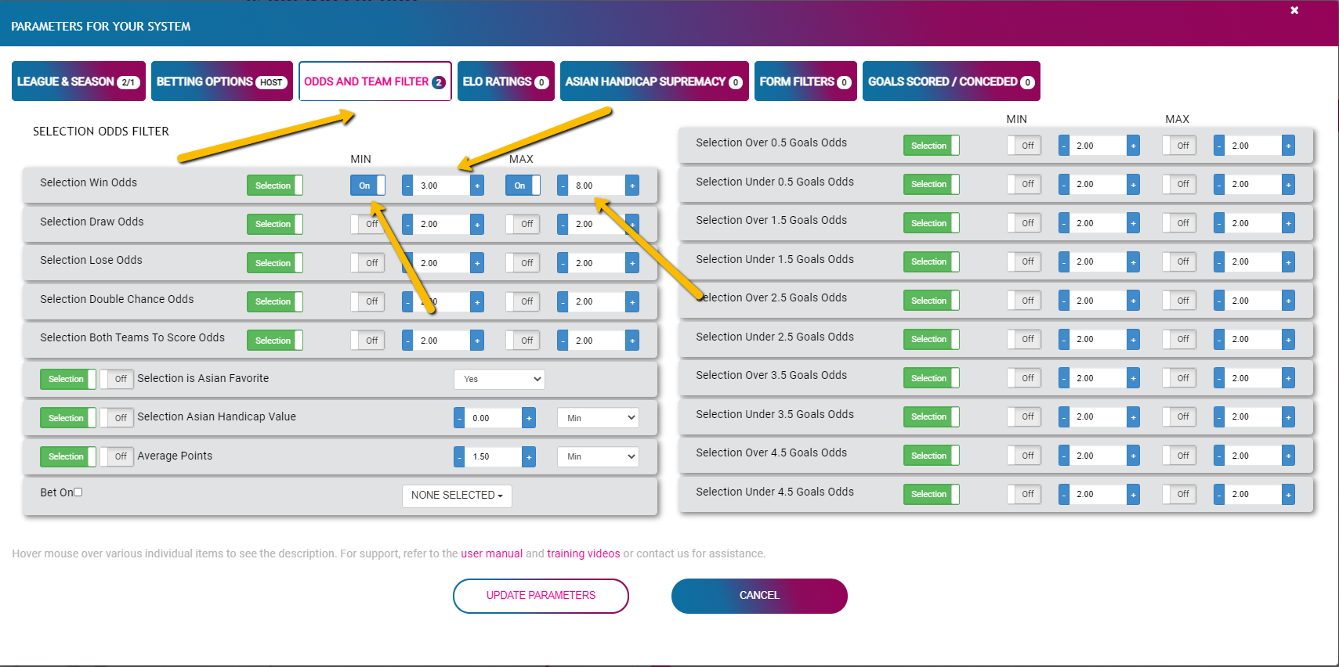Viewport: 1339px width, 667px height.
Task: Decrease Selection Draw Odds maximum with minus
Action: click(x=563, y=224)
